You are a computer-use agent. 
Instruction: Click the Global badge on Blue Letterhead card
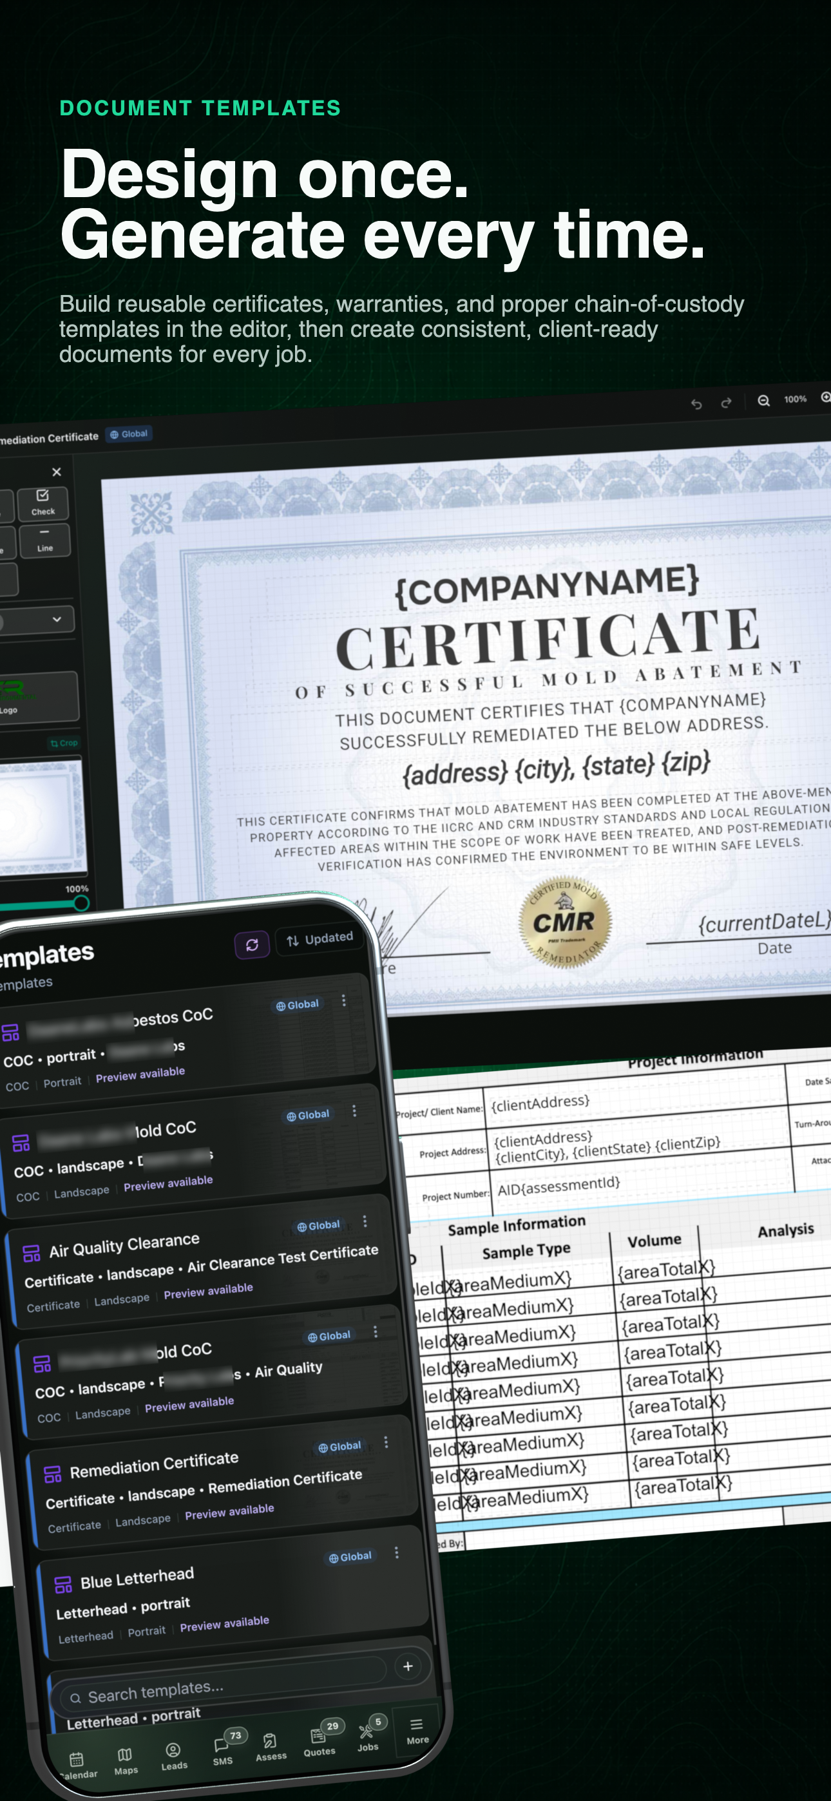pos(350,1557)
